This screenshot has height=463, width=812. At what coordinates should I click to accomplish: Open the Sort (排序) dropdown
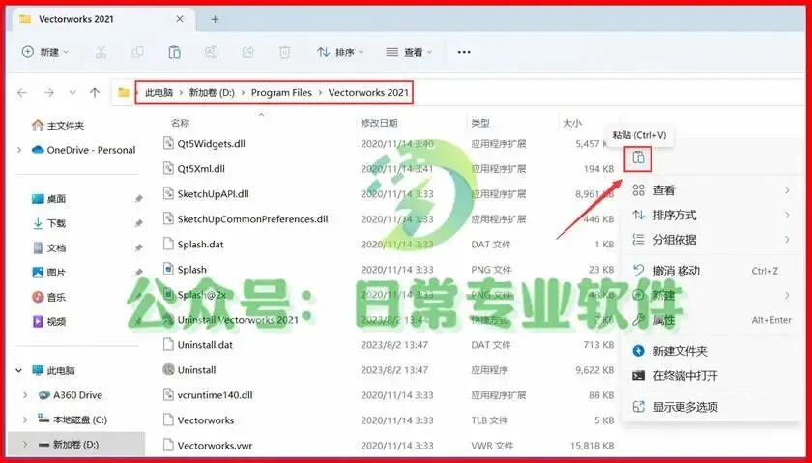340,52
